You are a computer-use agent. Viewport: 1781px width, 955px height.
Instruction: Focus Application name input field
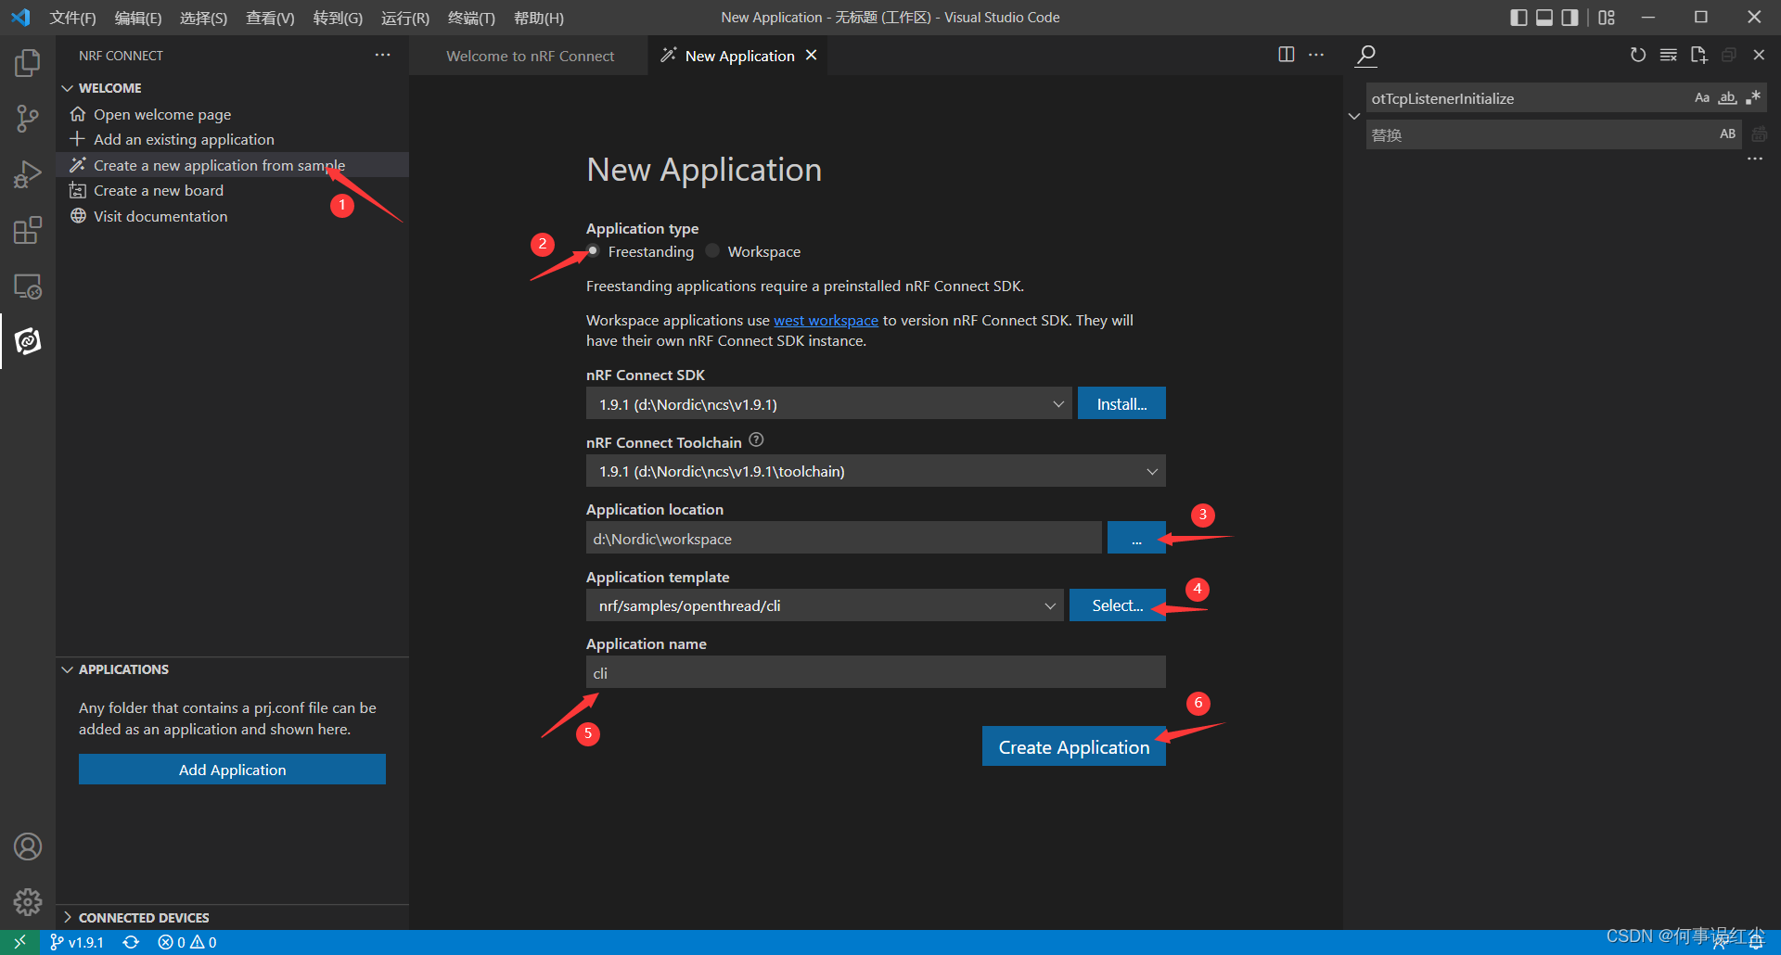point(876,672)
